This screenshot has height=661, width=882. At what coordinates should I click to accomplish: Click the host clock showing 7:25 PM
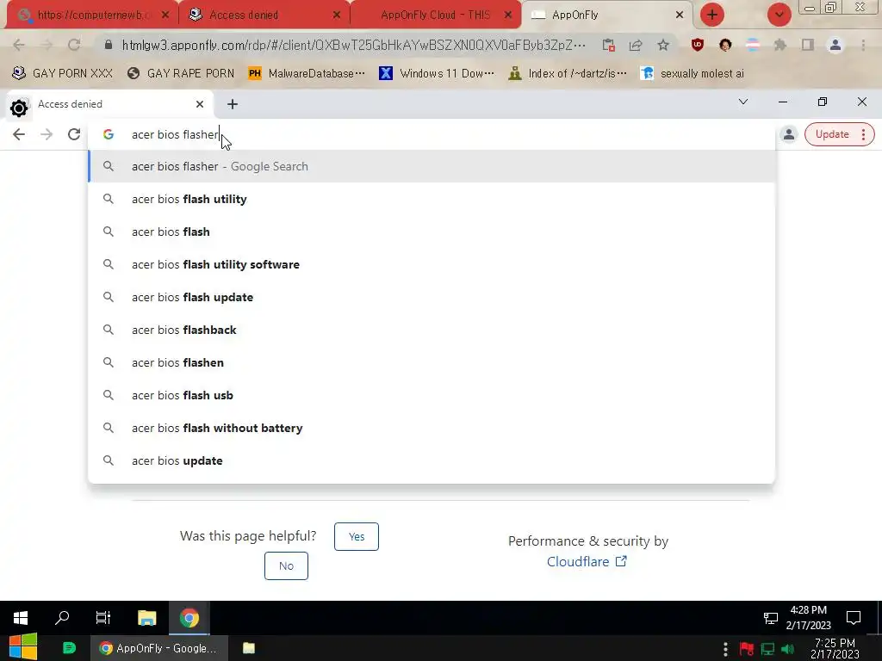coord(835,649)
